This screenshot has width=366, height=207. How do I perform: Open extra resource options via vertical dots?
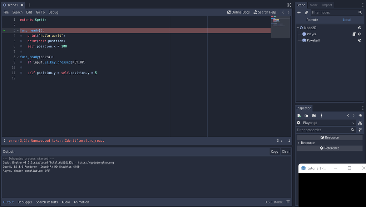[x=321, y=115]
